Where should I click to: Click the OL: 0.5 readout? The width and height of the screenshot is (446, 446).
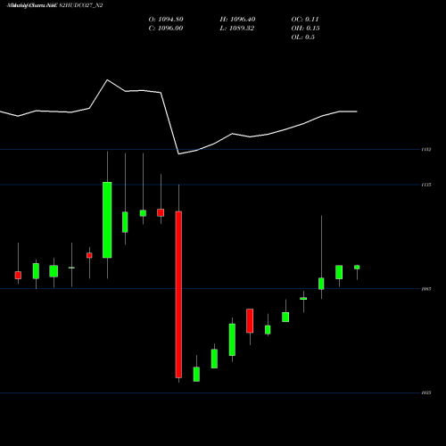(x=303, y=37)
